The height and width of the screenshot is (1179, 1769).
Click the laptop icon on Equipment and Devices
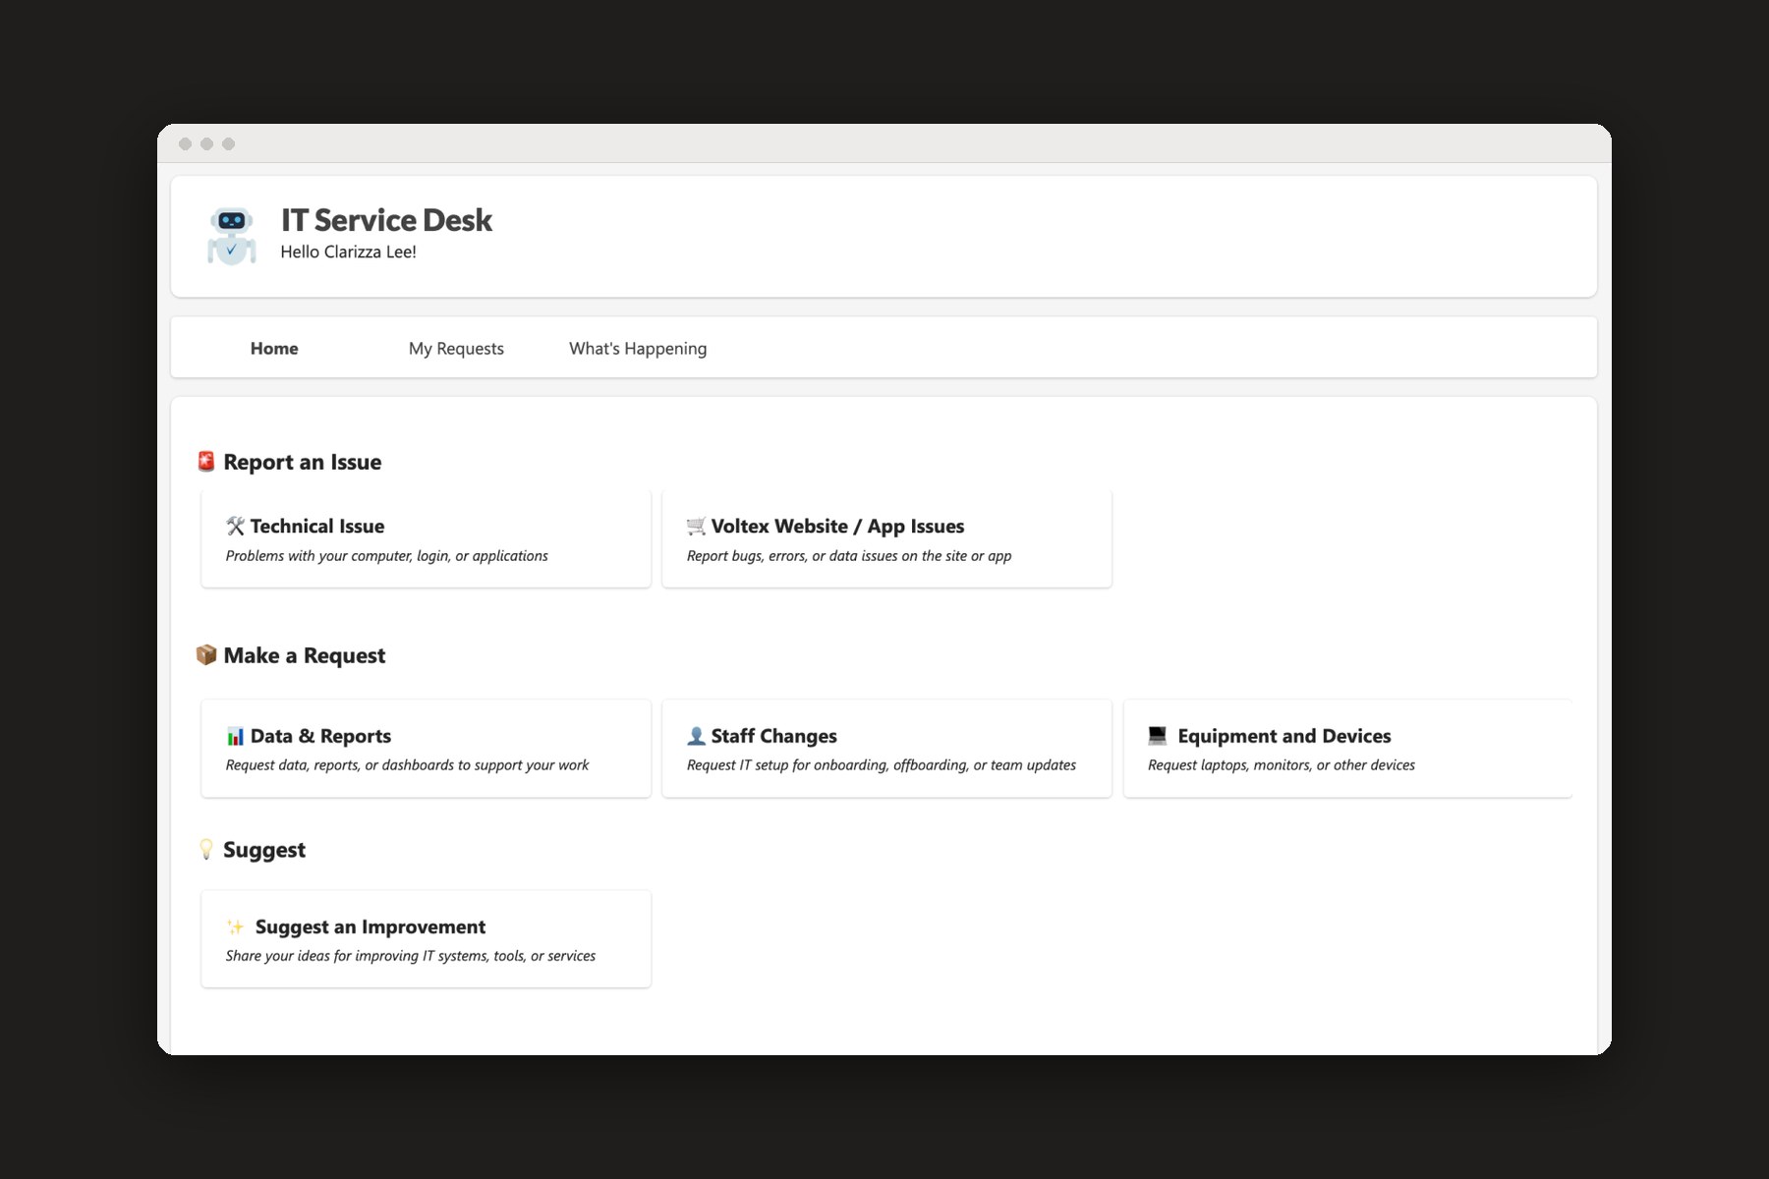[x=1158, y=735]
